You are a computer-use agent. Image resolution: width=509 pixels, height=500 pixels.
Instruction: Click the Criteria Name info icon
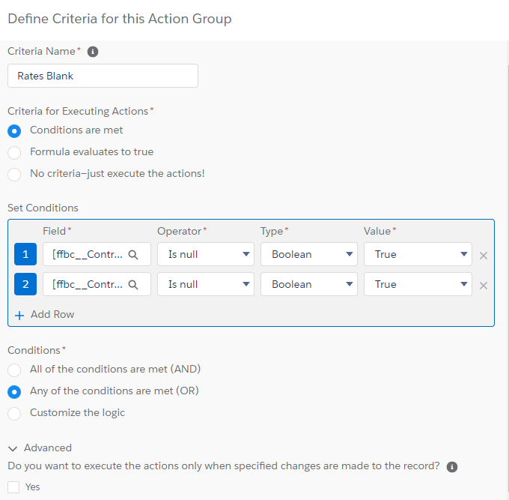(x=93, y=52)
